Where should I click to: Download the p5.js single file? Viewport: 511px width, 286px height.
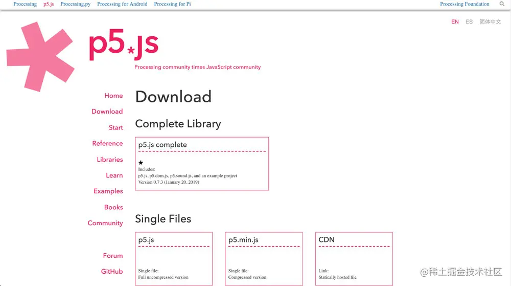point(174,258)
